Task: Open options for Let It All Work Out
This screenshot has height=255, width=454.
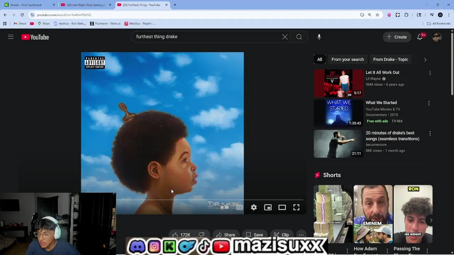Action: pyautogui.click(x=430, y=73)
